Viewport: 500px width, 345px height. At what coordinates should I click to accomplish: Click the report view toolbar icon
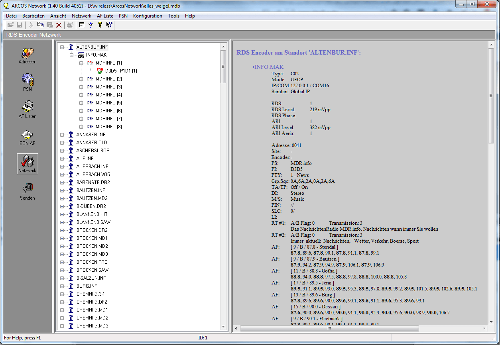[x=82, y=24]
